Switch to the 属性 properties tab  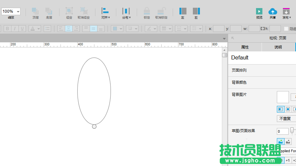pyautogui.click(x=245, y=47)
